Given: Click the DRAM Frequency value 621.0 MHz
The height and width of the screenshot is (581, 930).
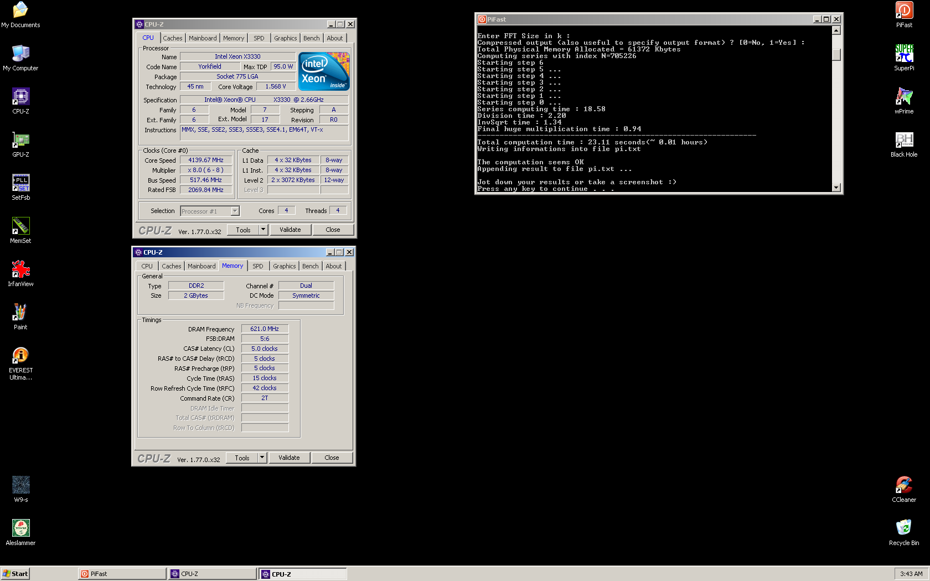Looking at the screenshot, I should [x=265, y=329].
